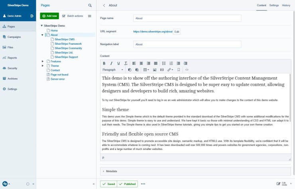Click the paste icon in toolbar
Image resolution: width=295 pixels, height=189 pixels.
130,70
